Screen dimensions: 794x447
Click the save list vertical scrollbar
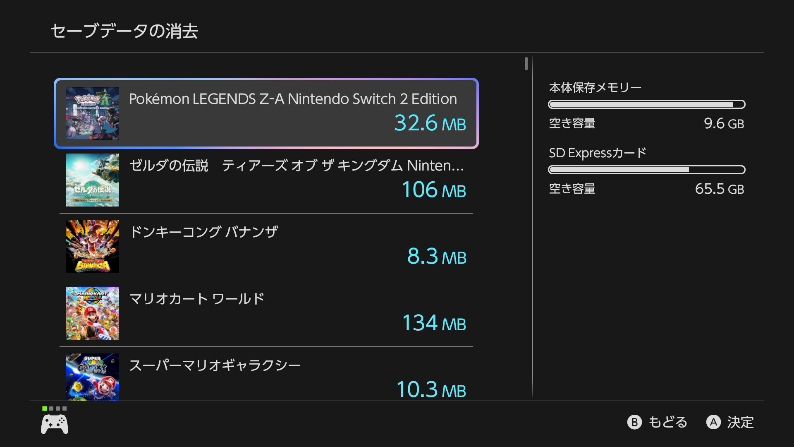526,64
